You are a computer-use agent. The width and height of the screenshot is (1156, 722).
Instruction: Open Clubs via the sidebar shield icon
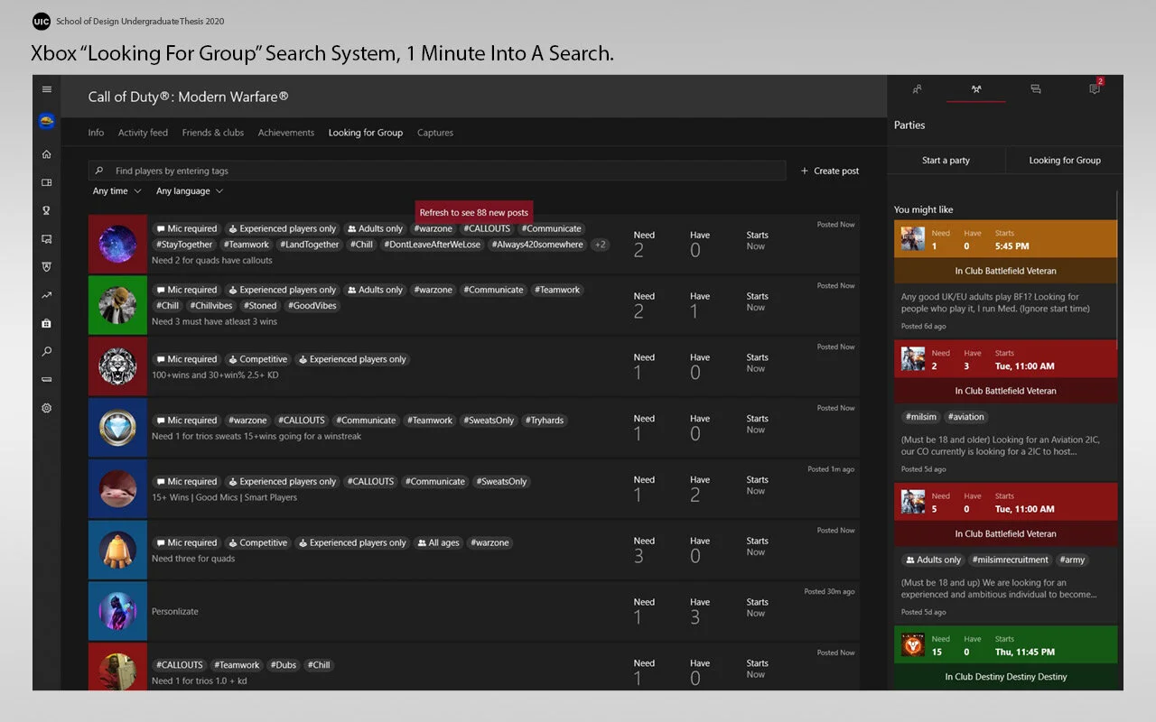(x=47, y=267)
